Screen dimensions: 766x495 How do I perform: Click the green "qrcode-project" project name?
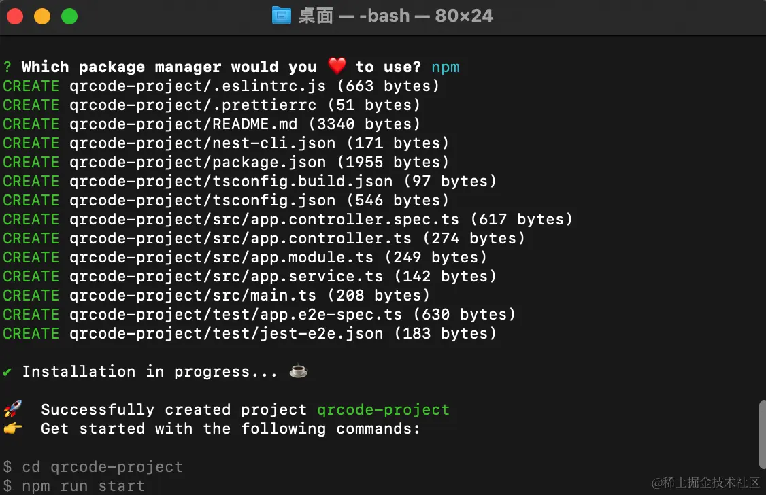click(383, 409)
